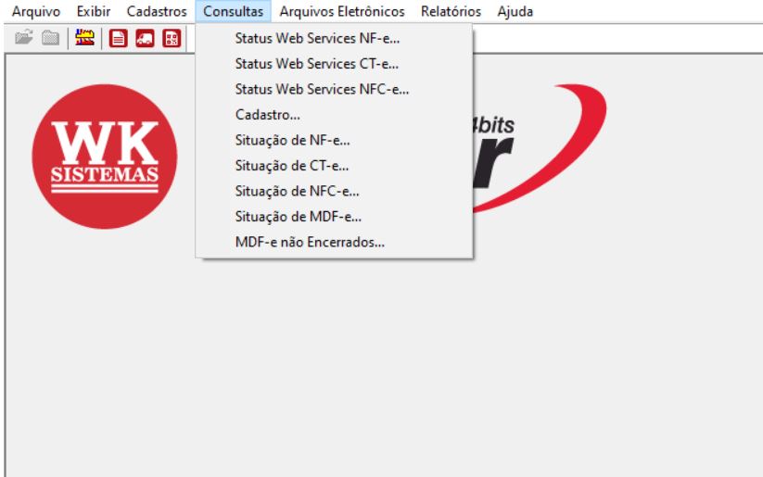Choose Status Web Services NF-e
Image resolution: width=763 pixels, height=477 pixels.
(335, 38)
